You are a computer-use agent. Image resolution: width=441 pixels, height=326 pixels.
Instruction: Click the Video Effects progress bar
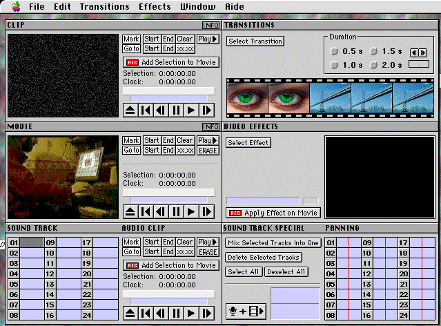[263, 201]
